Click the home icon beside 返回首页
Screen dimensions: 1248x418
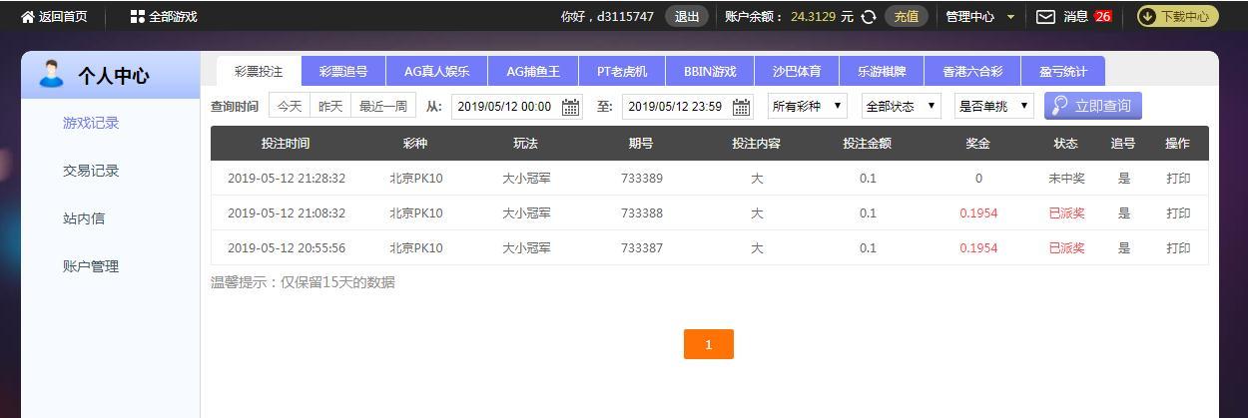point(28,17)
